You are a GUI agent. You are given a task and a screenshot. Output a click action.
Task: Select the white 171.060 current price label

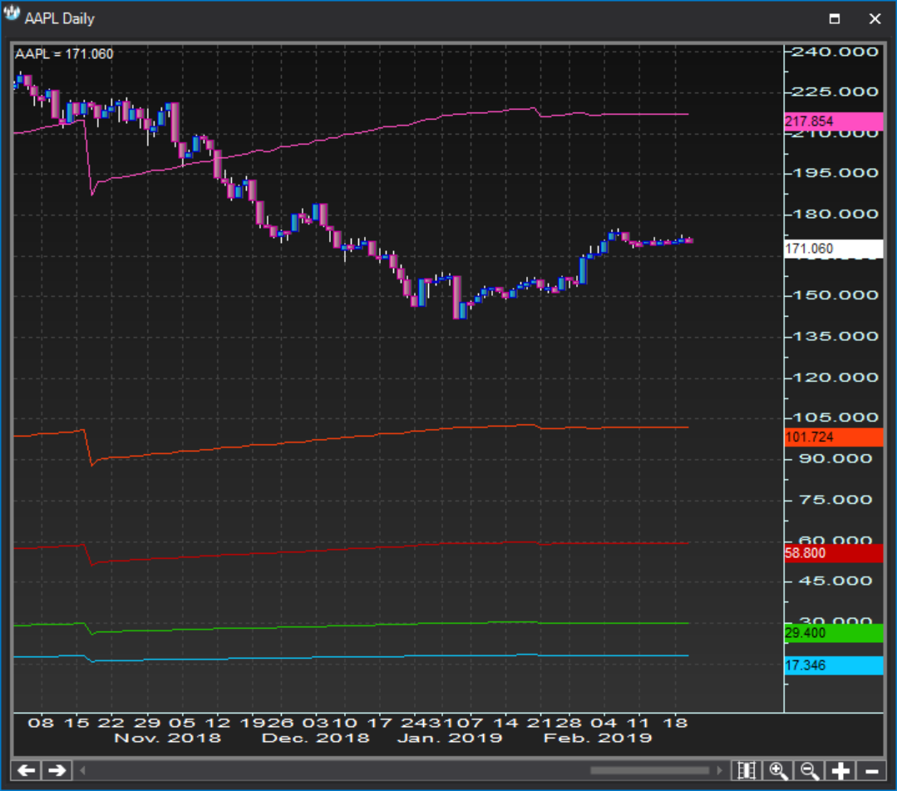(834, 249)
